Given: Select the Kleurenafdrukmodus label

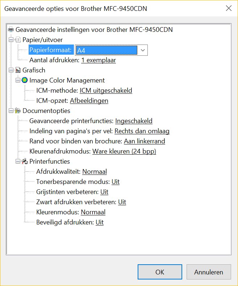Looking at the screenshot, I should click(x=60, y=151).
